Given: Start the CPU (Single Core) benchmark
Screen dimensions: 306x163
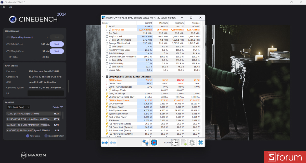Looking at the screenshot, I should tap(57, 51).
